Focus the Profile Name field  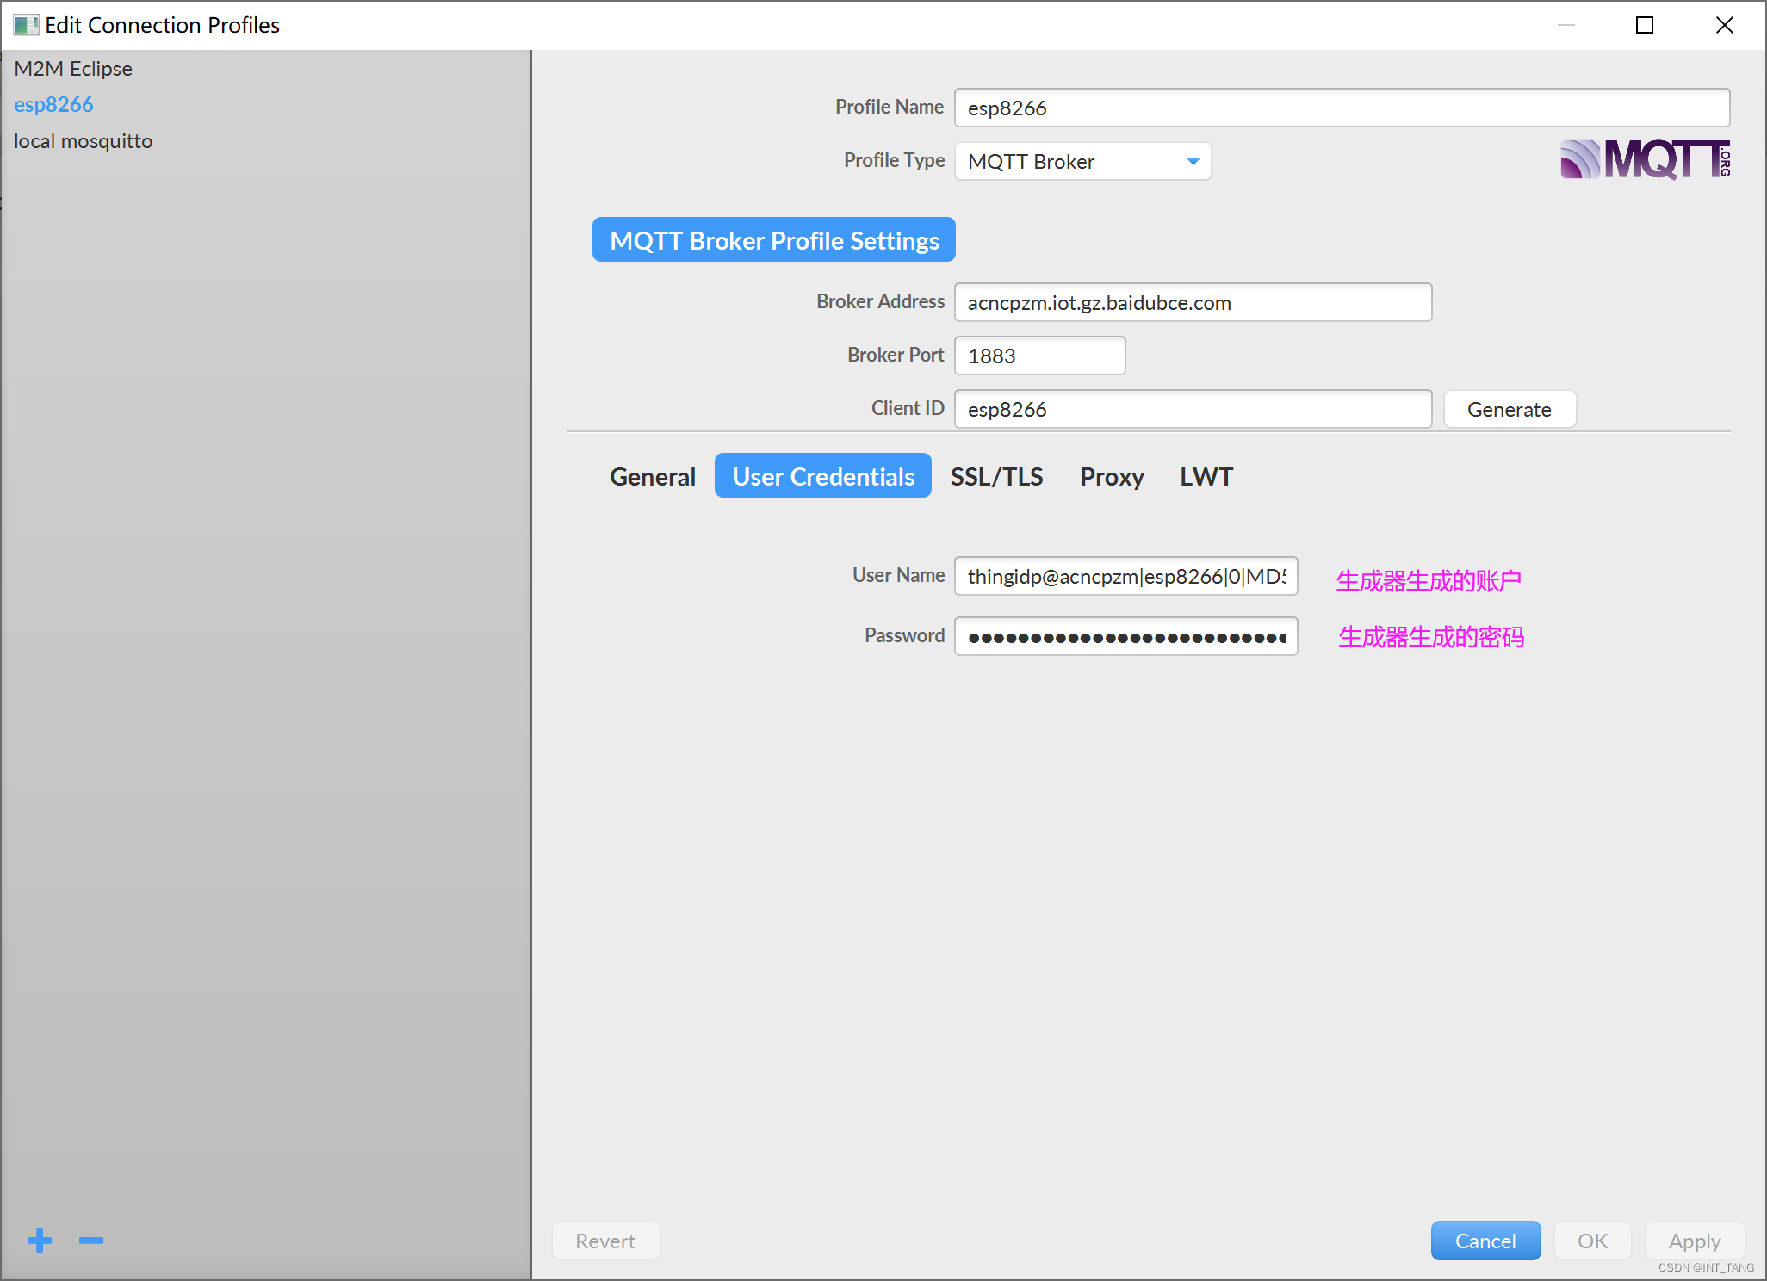(x=1342, y=108)
